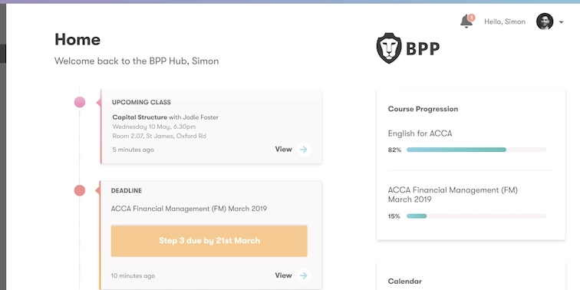The width and height of the screenshot is (580, 290).
Task: Open the notifications bell icon
Action: tap(466, 21)
